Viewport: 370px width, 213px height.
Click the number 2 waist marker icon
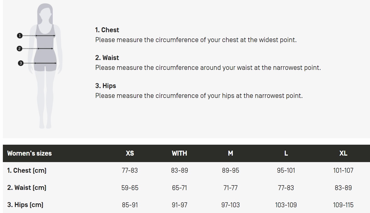tap(19, 49)
